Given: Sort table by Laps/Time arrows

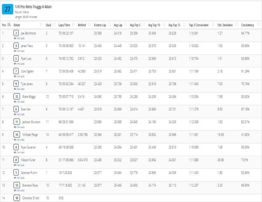Looking at the screenshot, I should click(x=73, y=25).
